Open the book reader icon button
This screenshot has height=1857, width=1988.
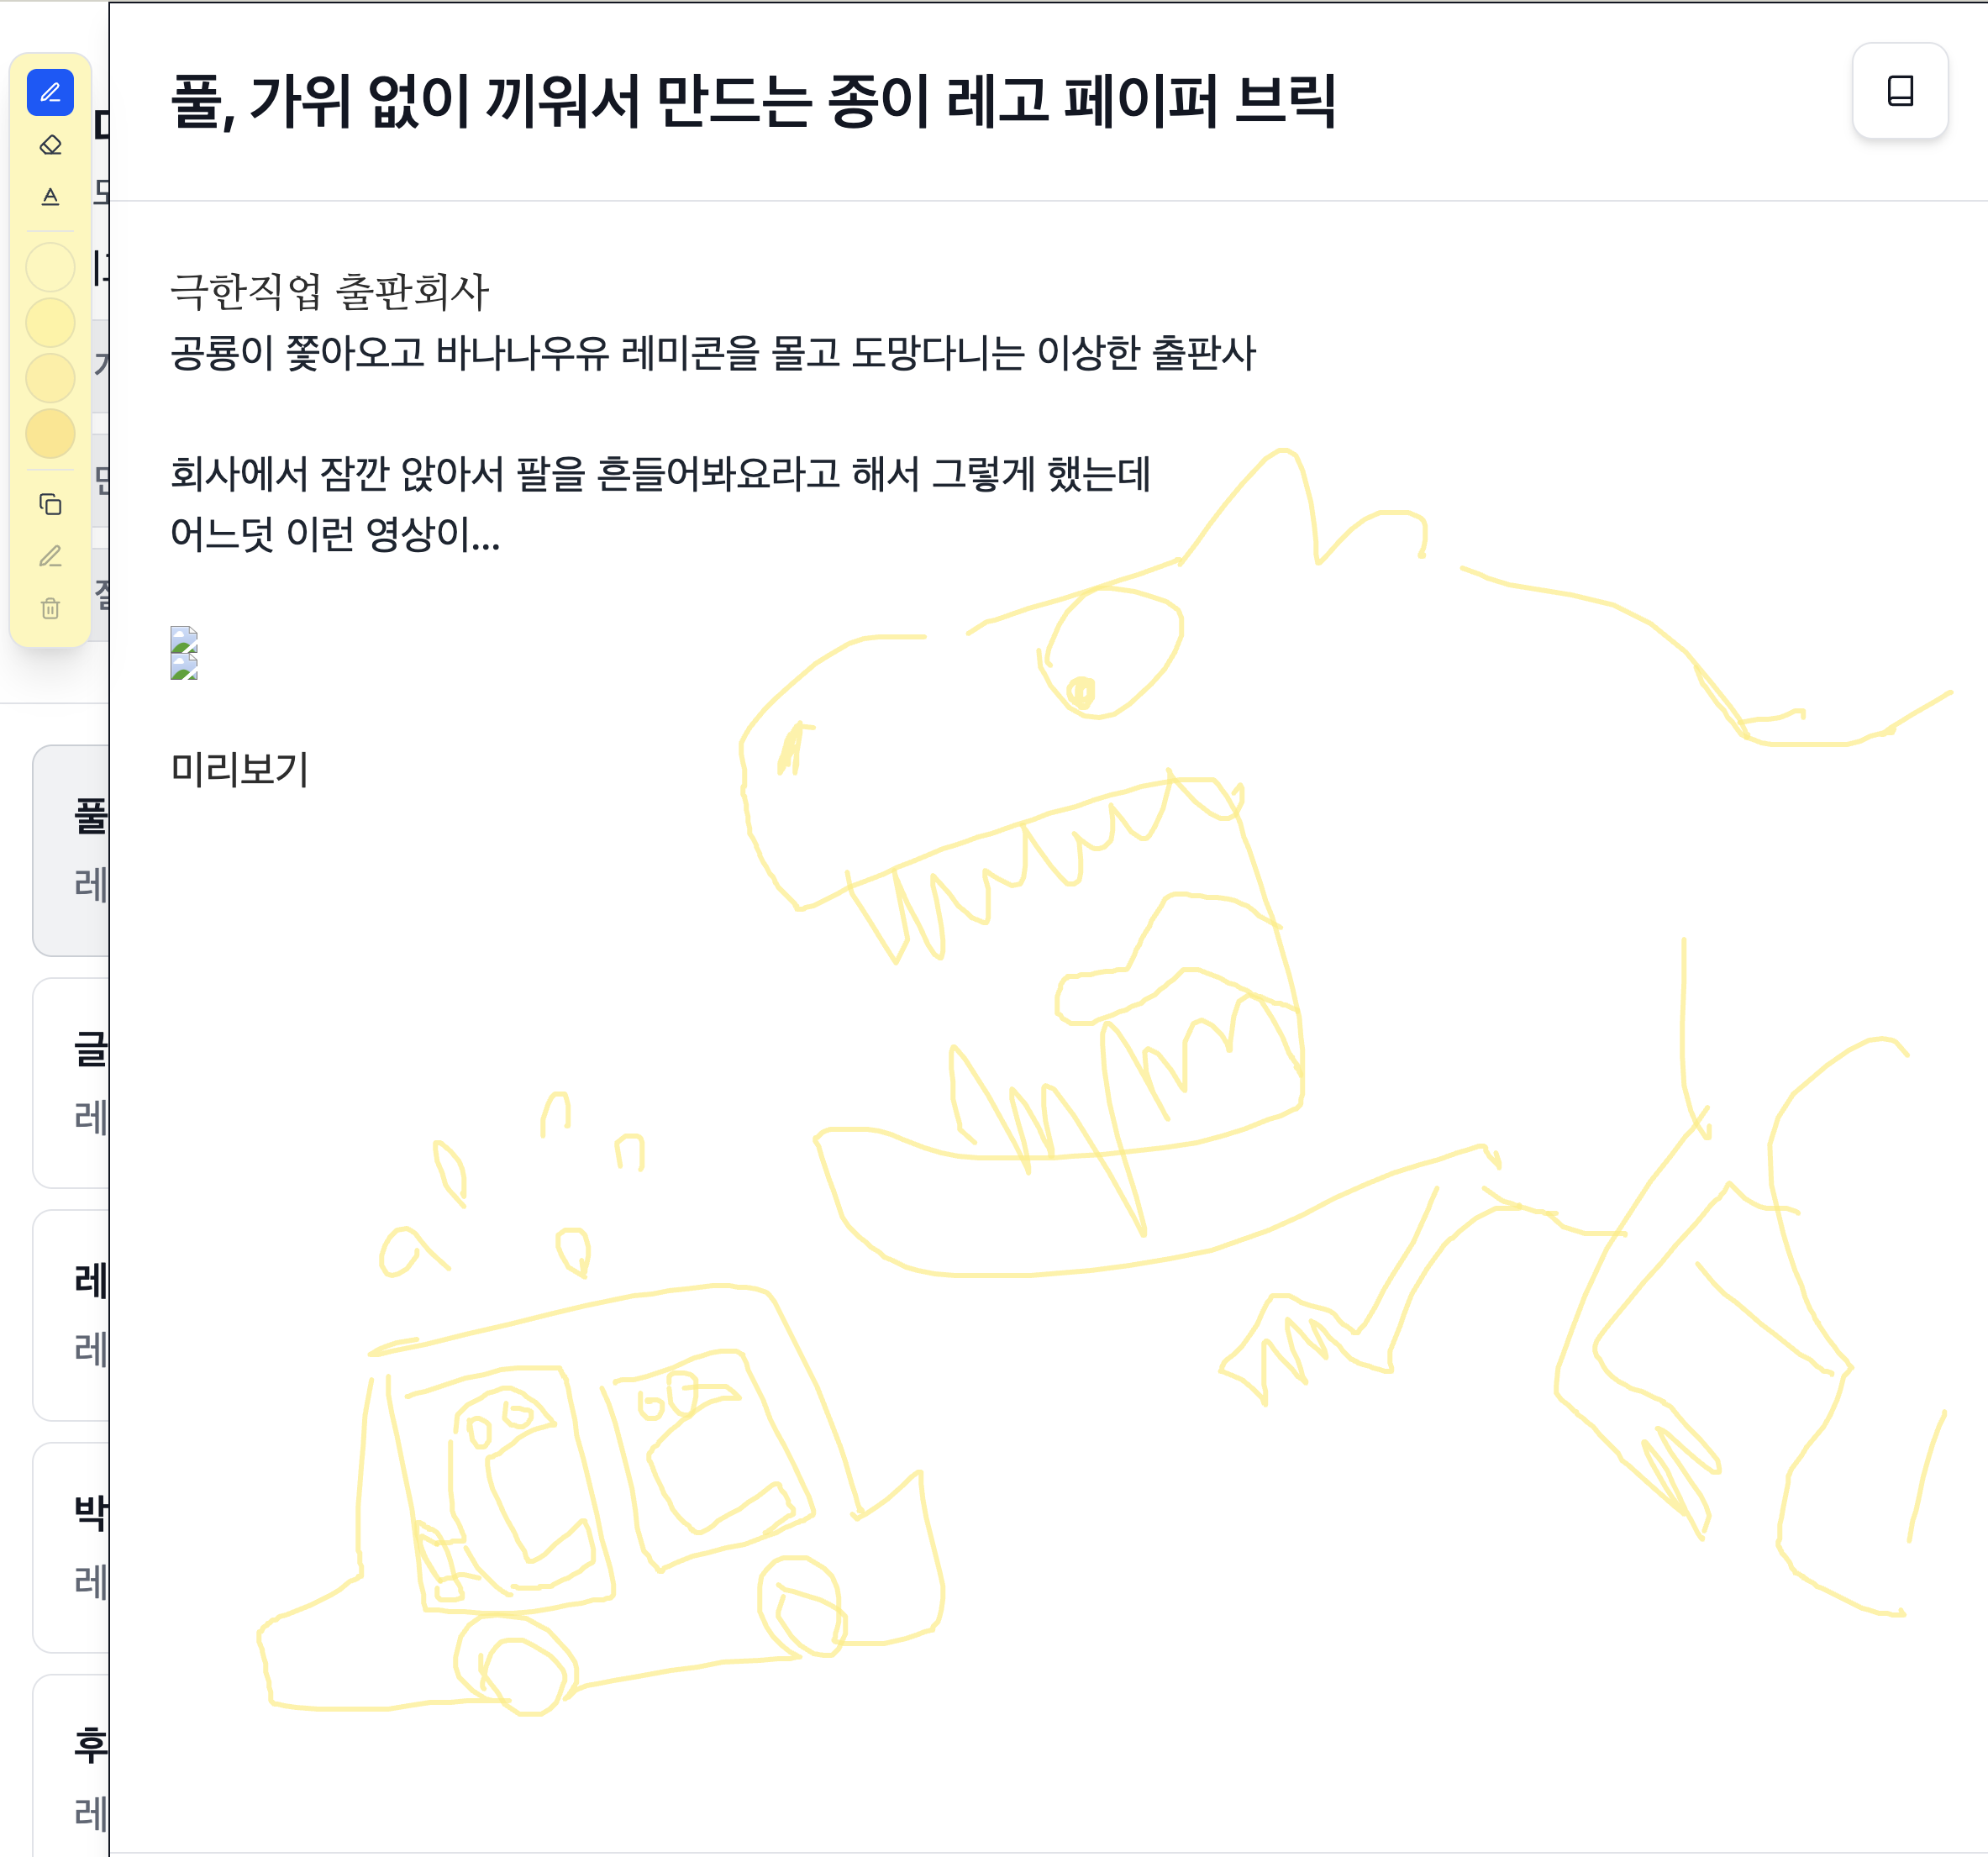[1899, 91]
